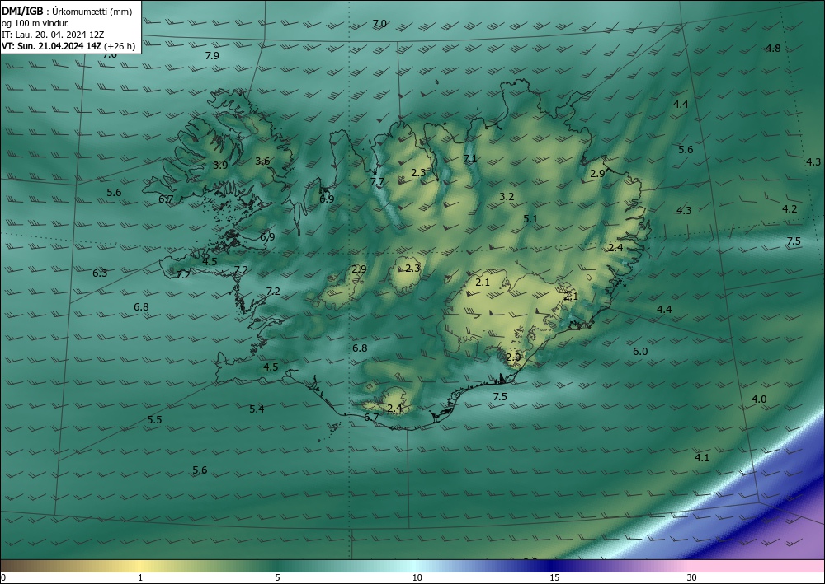Click the 'IT: Lau. 20. 04. 2024 12Z' line
The width and height of the screenshot is (825, 584).
tap(53, 35)
